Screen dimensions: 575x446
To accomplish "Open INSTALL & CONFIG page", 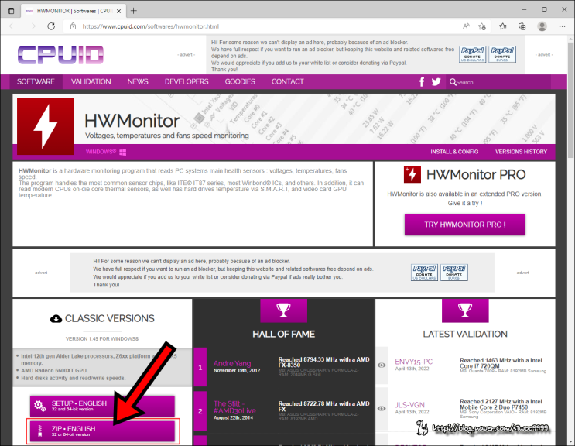I will tap(454, 152).
